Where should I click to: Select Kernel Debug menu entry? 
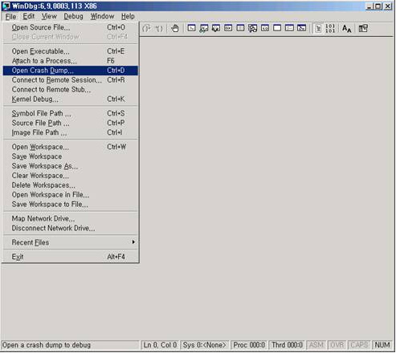71,99
